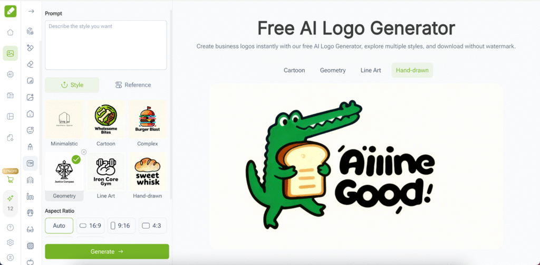Switch to the Reference tab
540x265 pixels.
tap(133, 85)
